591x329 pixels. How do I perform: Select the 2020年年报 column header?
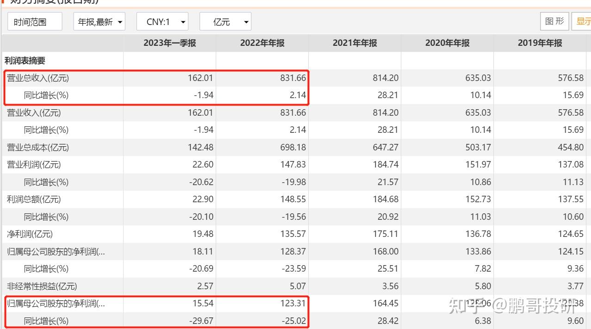pyautogui.click(x=448, y=43)
